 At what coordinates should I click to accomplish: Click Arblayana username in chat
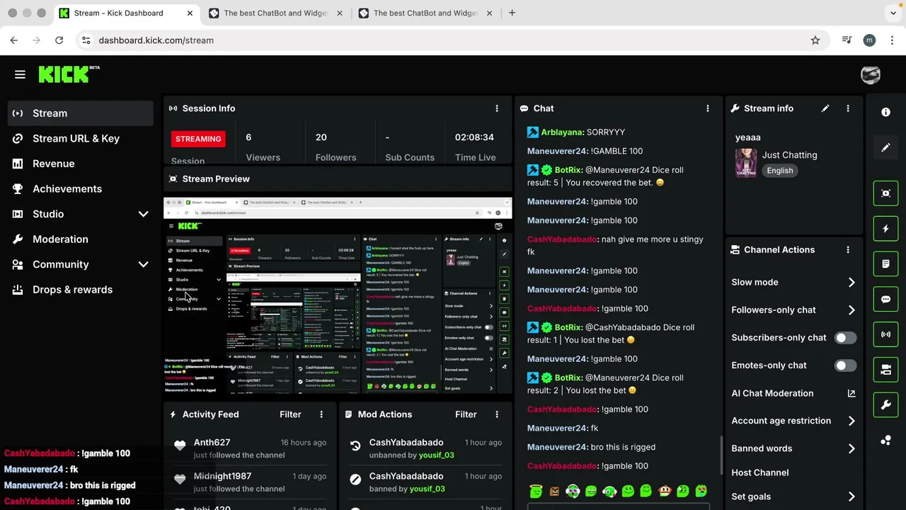click(562, 132)
